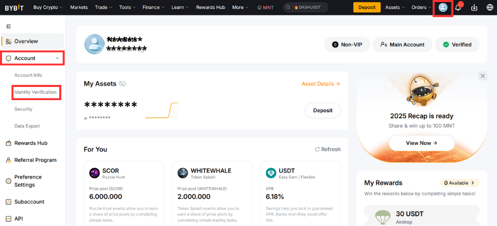Open Identity Verification in the sidebar
This screenshot has width=497, height=226.
[35, 92]
